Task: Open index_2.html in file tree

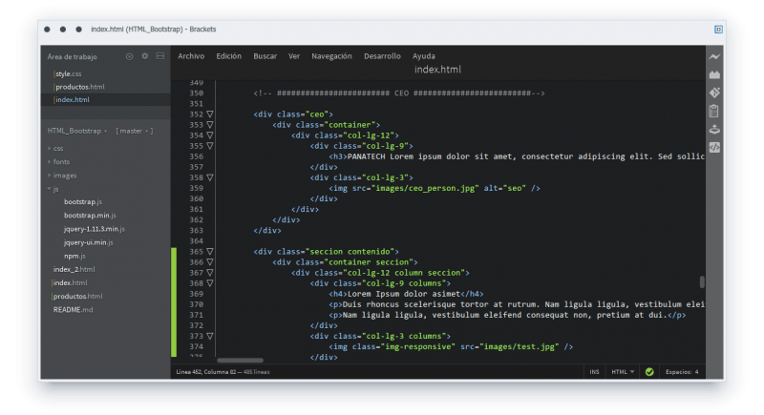Action: [x=74, y=270]
